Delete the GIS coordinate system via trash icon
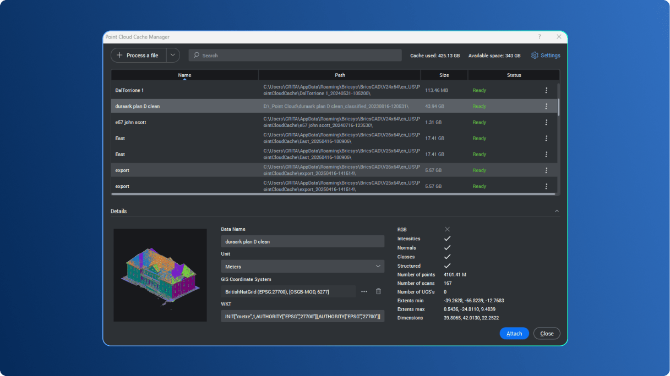 [x=378, y=291]
